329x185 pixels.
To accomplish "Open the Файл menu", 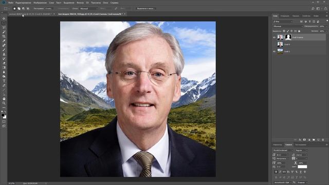I will pos(11,3).
